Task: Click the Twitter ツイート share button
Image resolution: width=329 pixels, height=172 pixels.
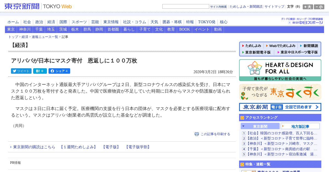Action: pos(21,71)
